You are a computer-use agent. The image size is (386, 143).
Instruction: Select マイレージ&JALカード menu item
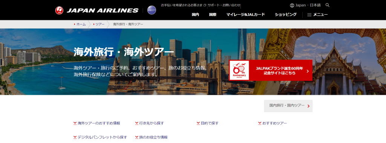pos(246,15)
